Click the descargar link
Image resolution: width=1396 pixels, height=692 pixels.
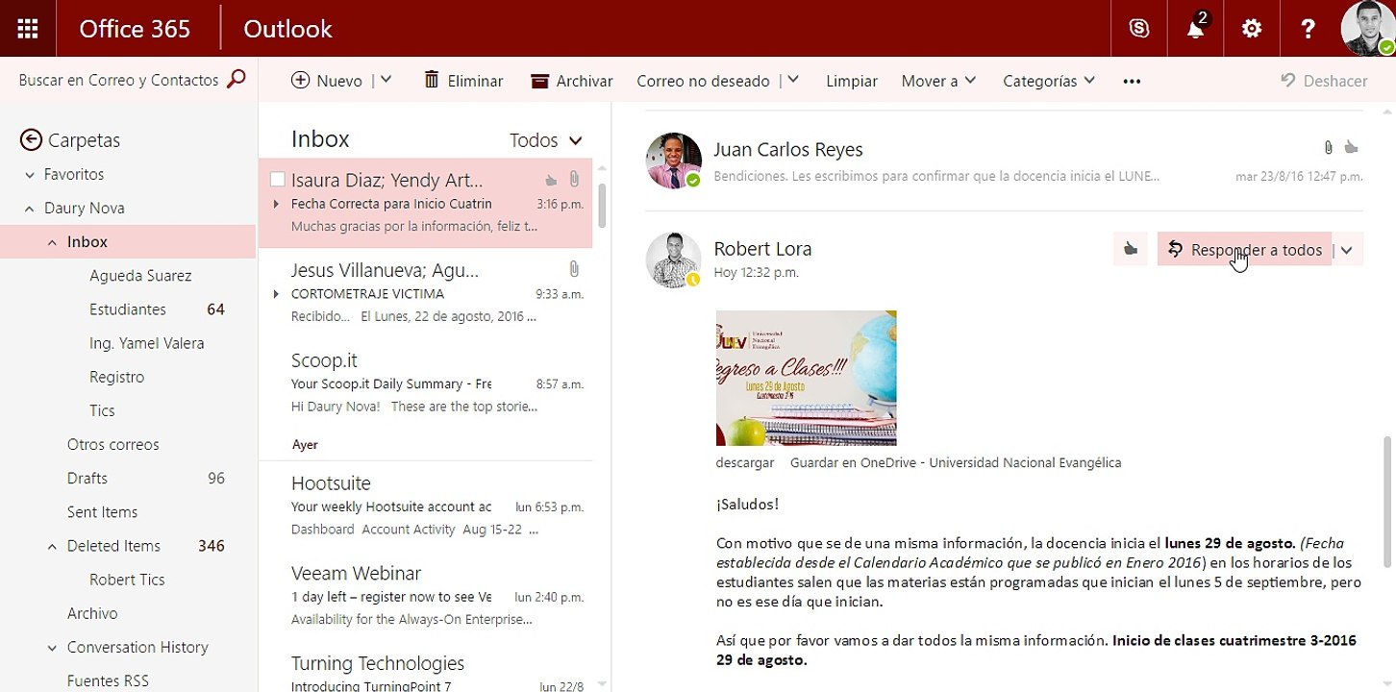tap(745, 462)
